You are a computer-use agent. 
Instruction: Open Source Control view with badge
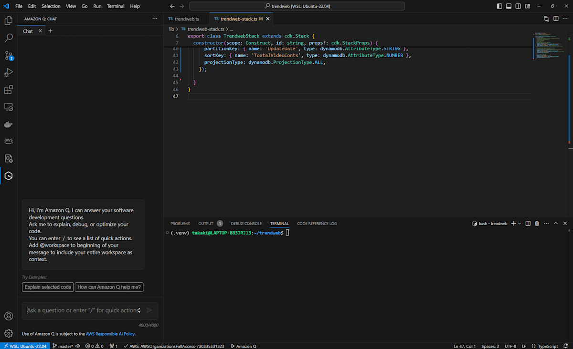click(8, 55)
